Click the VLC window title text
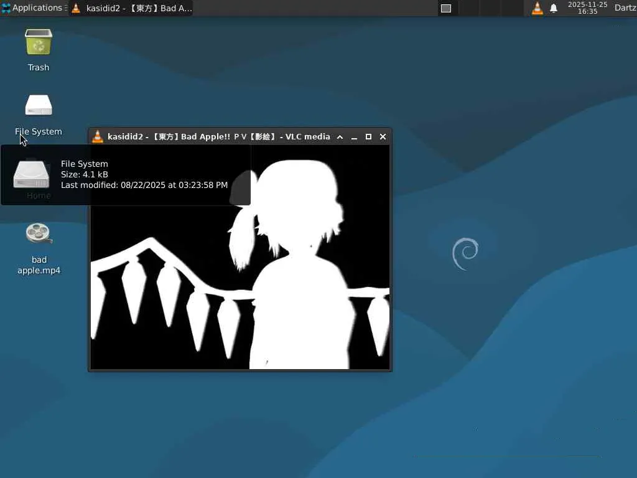 pyautogui.click(x=218, y=136)
